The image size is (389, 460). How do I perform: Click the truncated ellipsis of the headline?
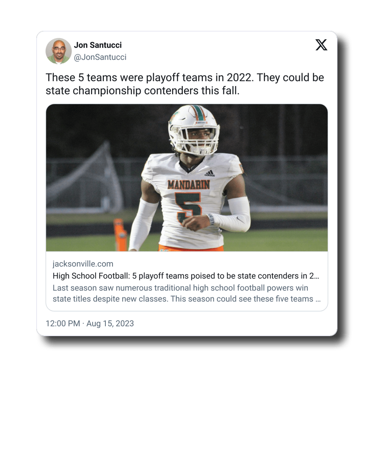316,276
